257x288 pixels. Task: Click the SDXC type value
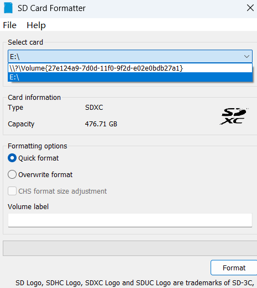click(x=94, y=108)
